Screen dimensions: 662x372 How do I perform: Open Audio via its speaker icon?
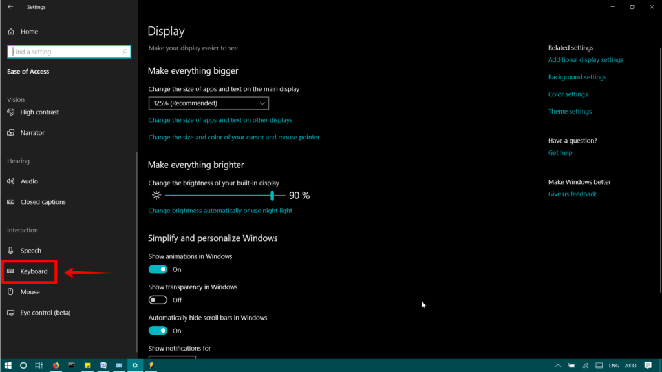coord(11,181)
